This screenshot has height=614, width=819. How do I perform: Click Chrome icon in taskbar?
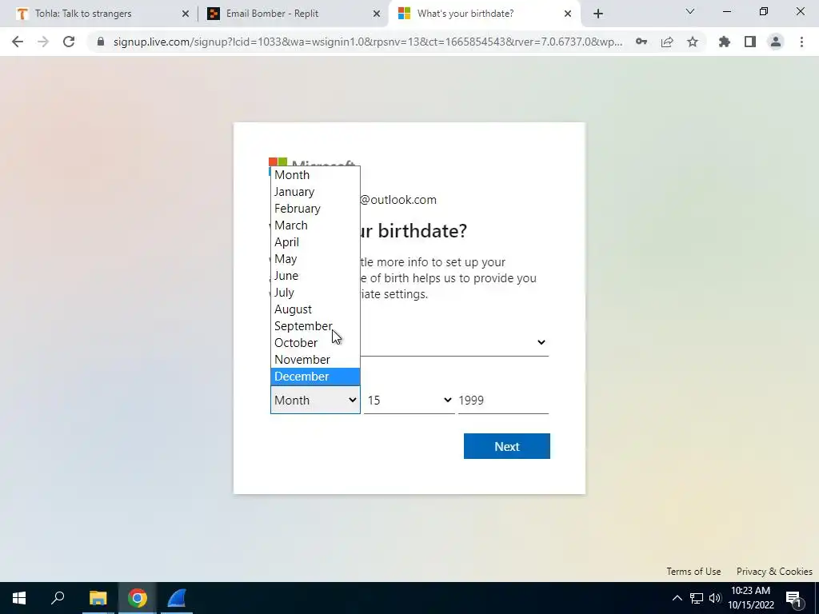138,598
